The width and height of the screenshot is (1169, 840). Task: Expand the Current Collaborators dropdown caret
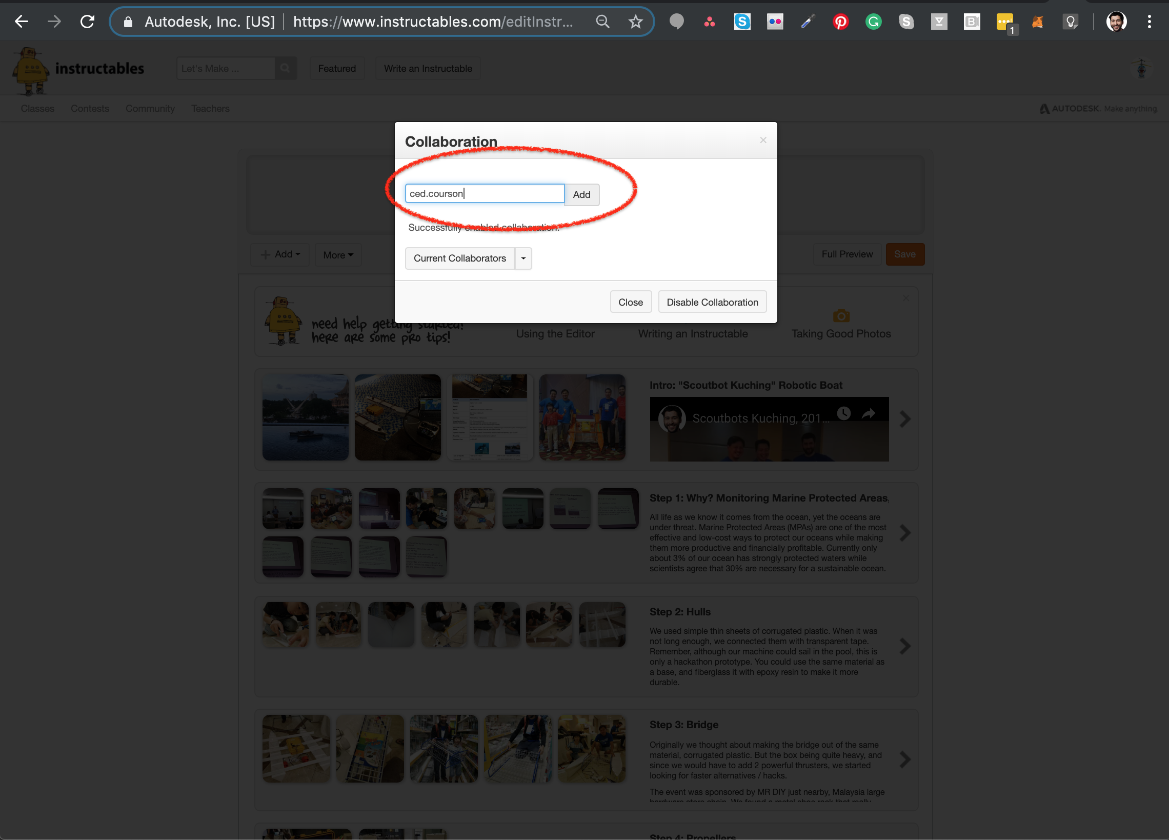(523, 258)
